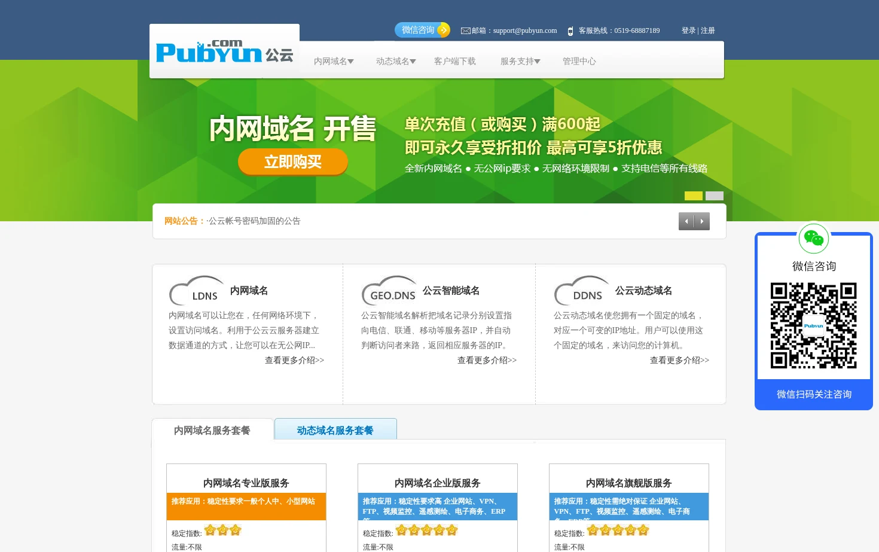Click the yellow arrow on 微信咨询 button
The image size is (879, 552).
443,30
